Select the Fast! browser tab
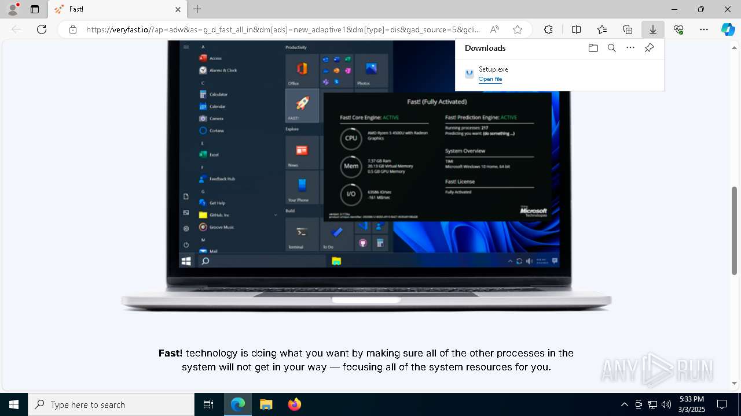Image resolution: width=741 pixels, height=416 pixels. tap(117, 9)
